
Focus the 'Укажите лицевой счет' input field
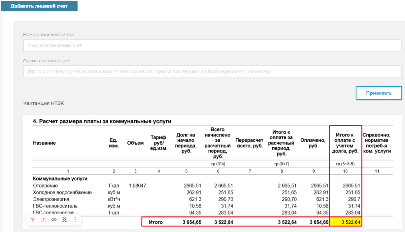(x=212, y=45)
